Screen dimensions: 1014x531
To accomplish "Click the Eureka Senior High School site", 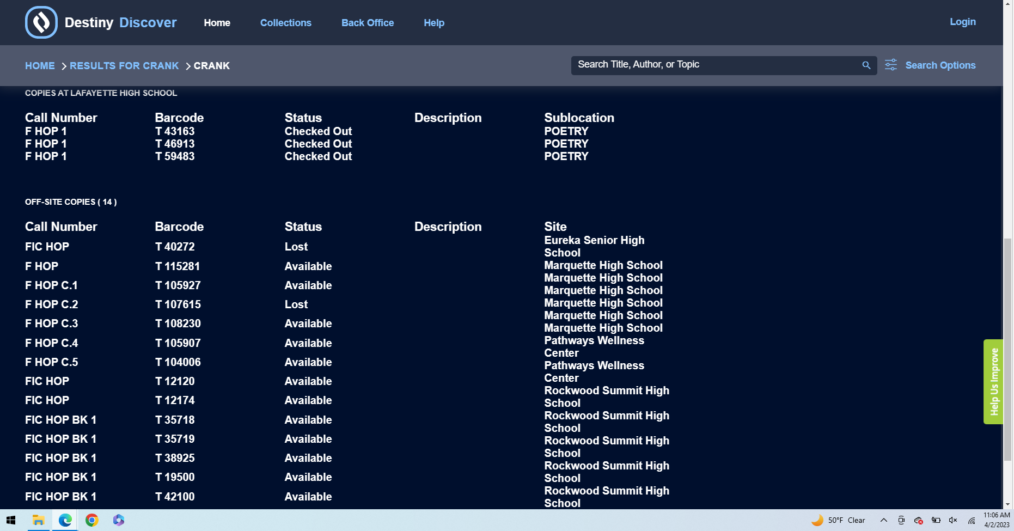I will [594, 247].
